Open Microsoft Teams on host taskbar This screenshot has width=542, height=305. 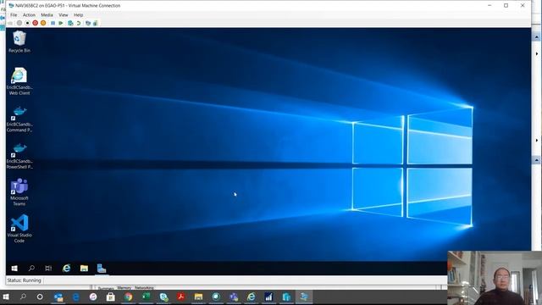(x=234, y=297)
